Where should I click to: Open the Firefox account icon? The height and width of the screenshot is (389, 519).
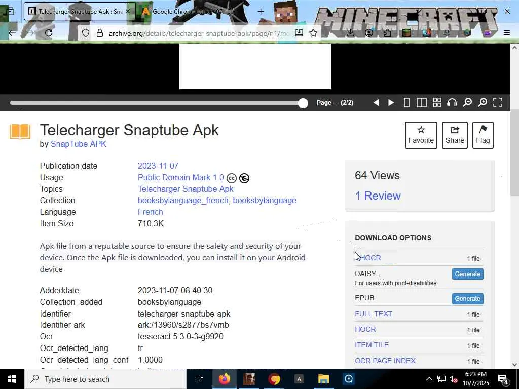369,33
